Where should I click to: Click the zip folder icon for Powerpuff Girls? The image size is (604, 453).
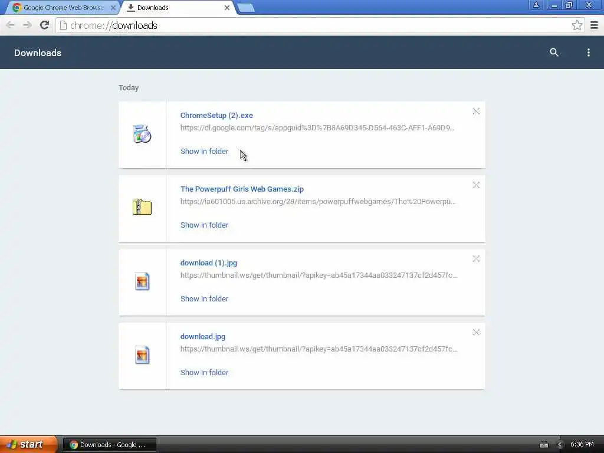click(x=142, y=207)
